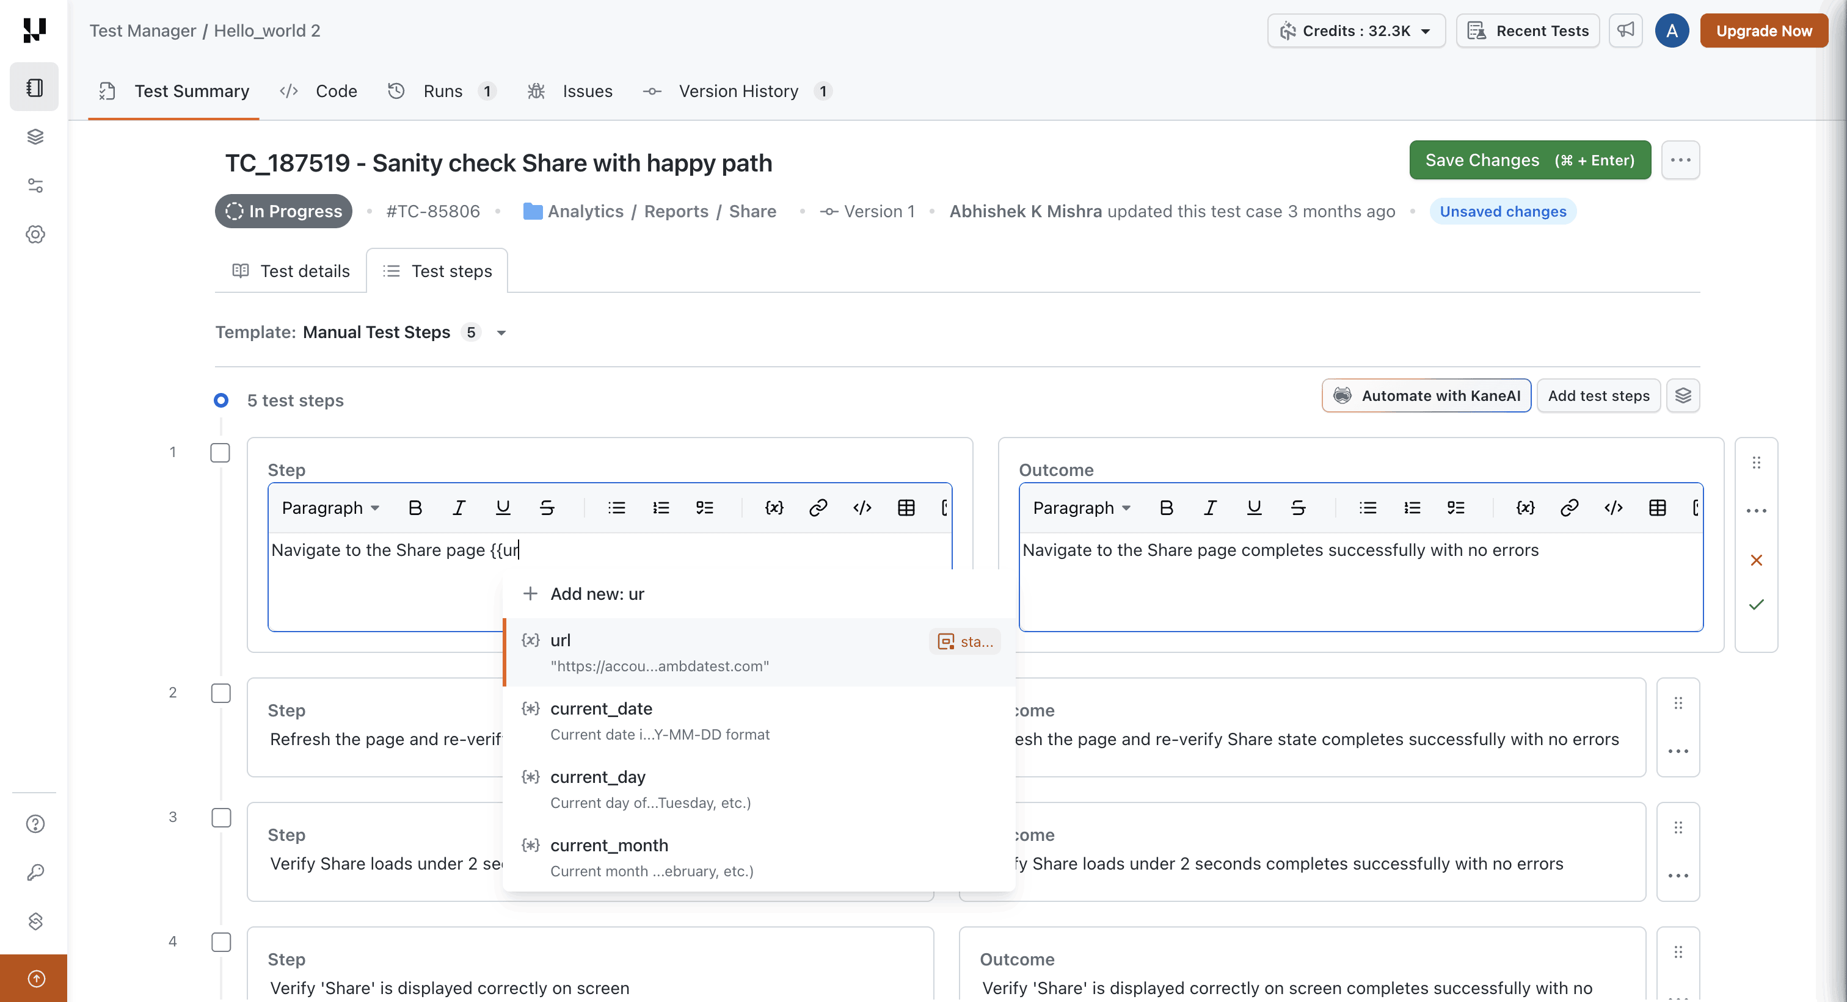Image resolution: width=1847 pixels, height=1002 pixels.
Task: Click Add new: ur option
Action: pyautogui.click(x=759, y=594)
